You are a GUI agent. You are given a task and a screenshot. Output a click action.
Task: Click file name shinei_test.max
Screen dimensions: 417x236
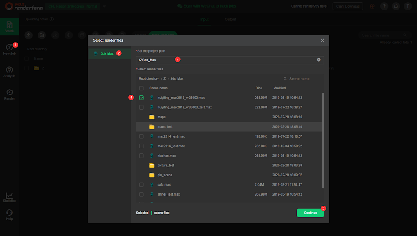coord(168,194)
